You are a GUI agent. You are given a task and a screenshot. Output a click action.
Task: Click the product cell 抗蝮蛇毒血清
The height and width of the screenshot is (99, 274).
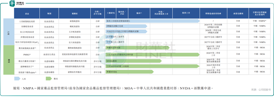(27, 27)
